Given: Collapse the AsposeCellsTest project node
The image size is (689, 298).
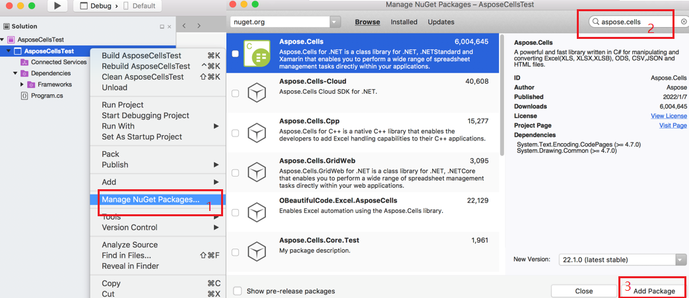Looking at the screenshot, I should (9, 51).
